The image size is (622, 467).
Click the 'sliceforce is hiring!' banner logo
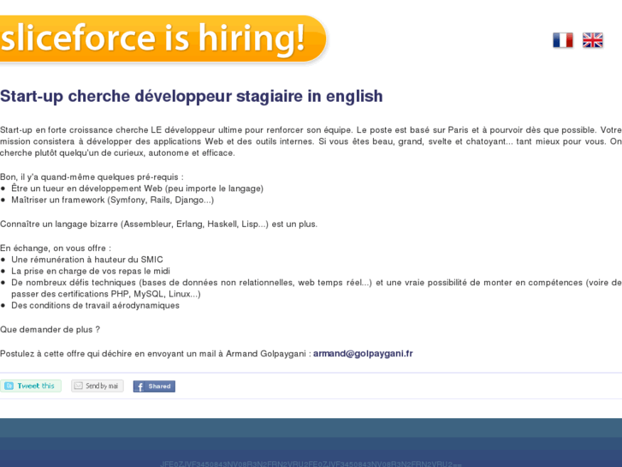(163, 39)
